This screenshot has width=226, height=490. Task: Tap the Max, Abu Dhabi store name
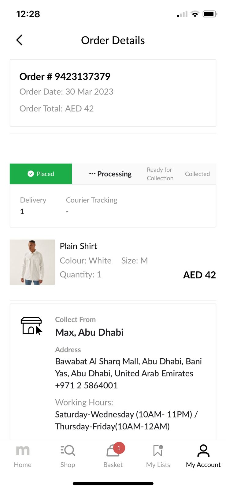click(x=89, y=333)
